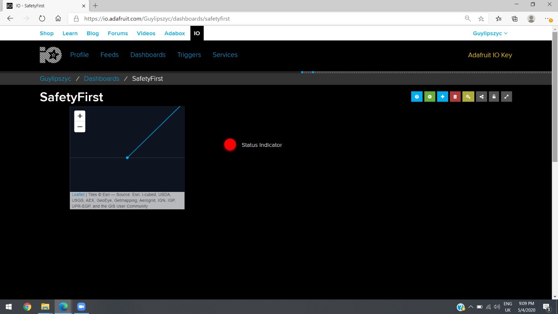Click the share dashboard icon
The width and height of the screenshot is (558, 314).
[x=481, y=97]
